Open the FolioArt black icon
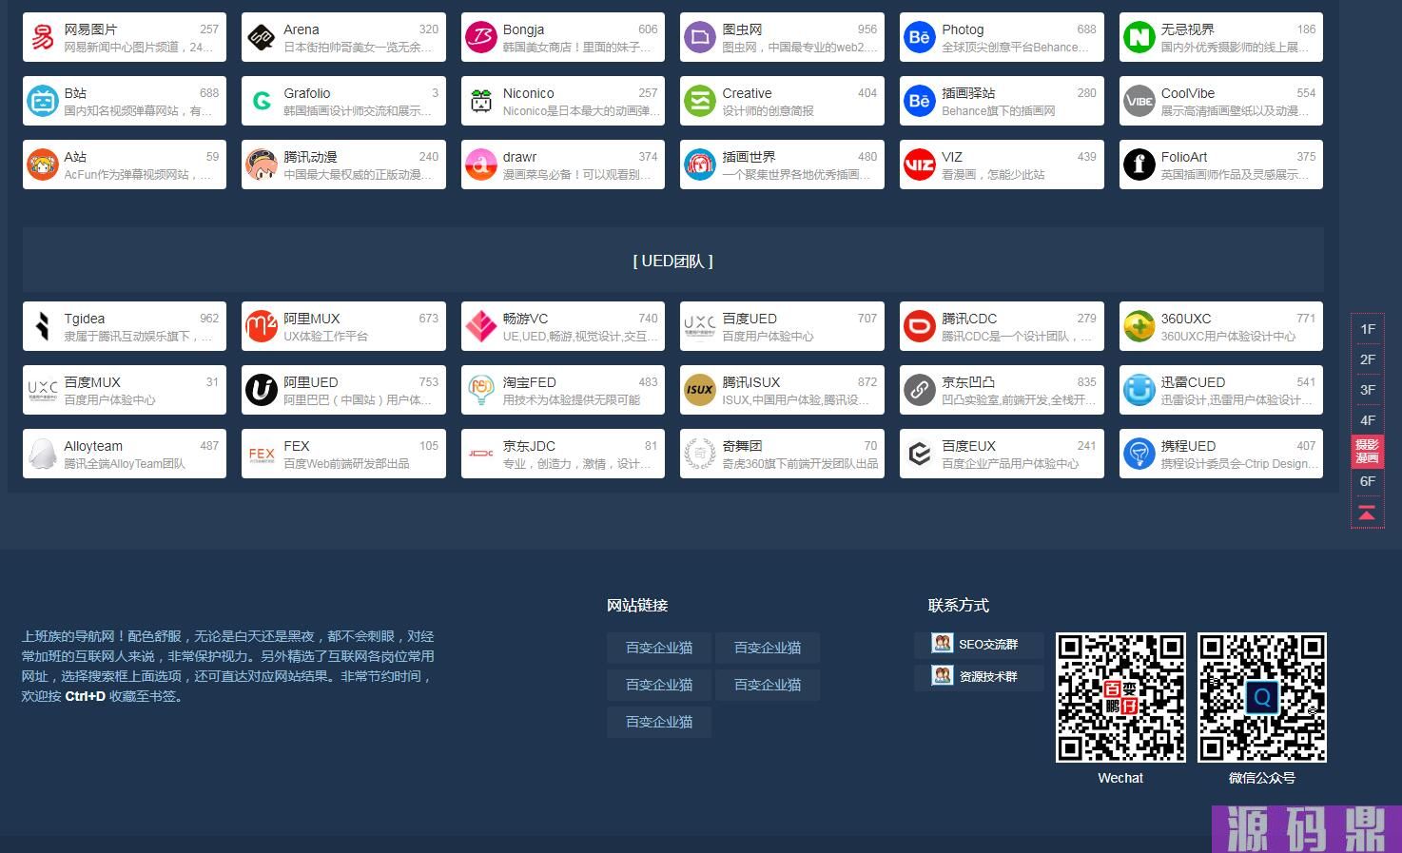 pos(1139,165)
